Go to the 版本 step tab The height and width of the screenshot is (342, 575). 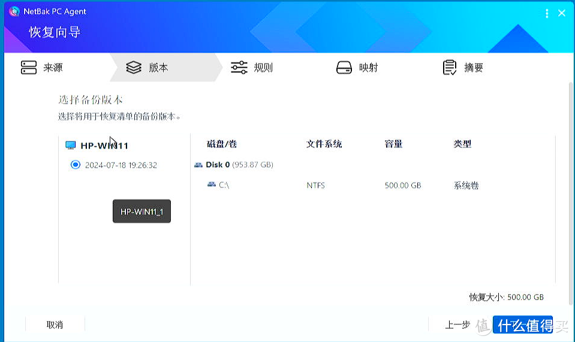click(165, 67)
